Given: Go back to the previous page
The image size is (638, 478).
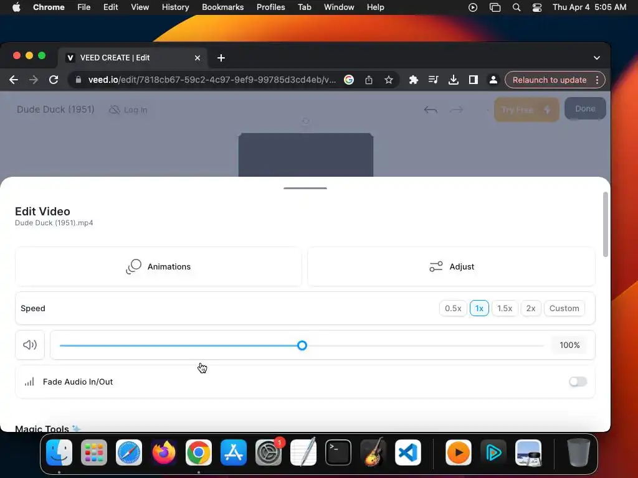Looking at the screenshot, I should point(14,80).
